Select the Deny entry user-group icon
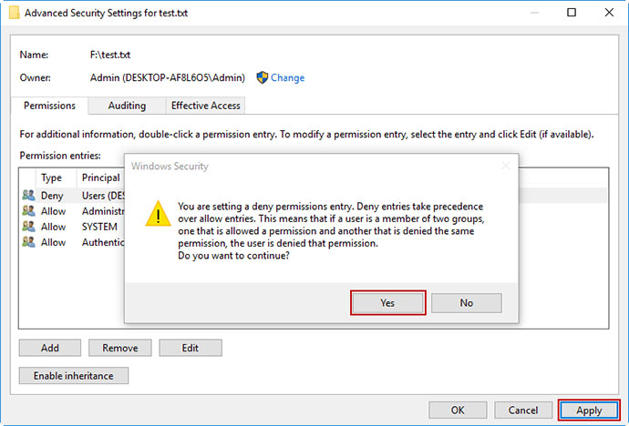 point(28,196)
